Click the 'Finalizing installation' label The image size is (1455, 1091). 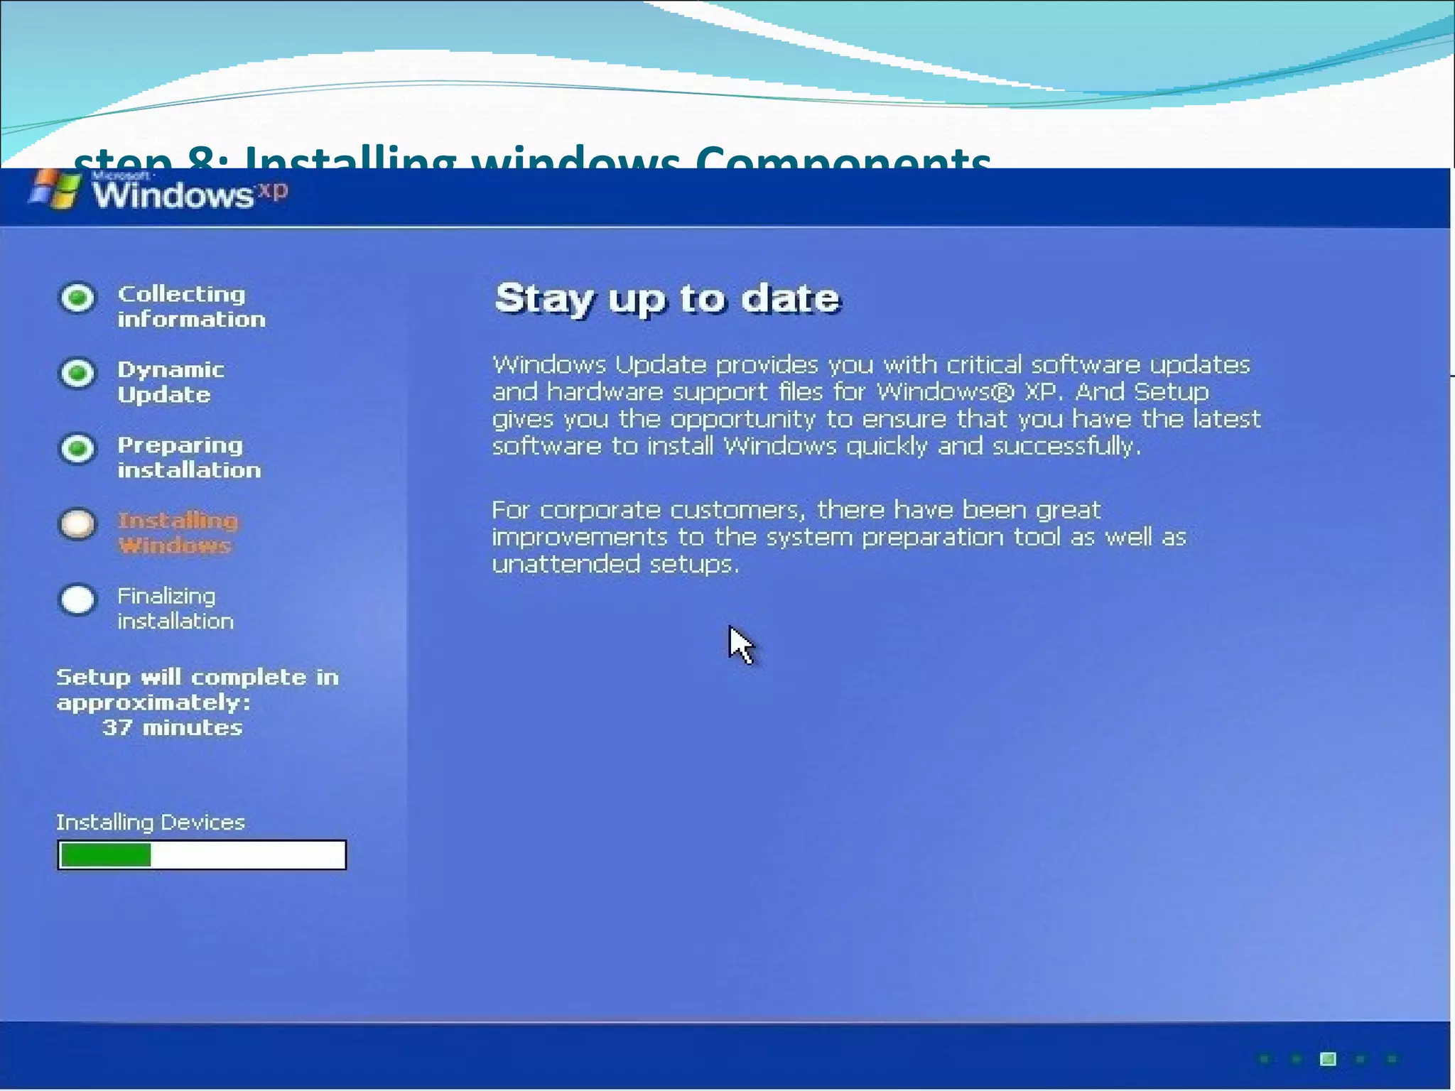pyautogui.click(x=175, y=609)
